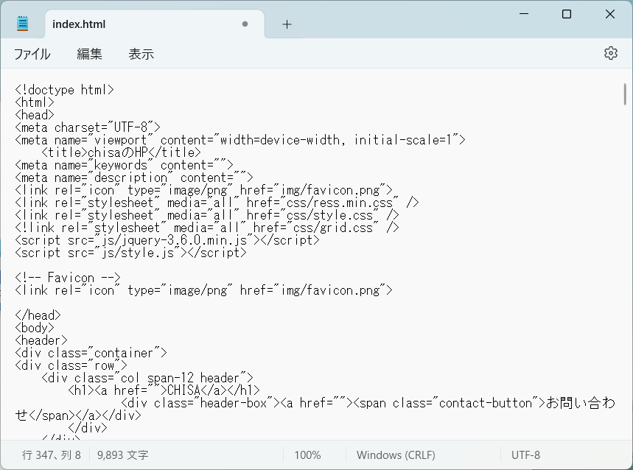The width and height of the screenshot is (633, 470).
Task: Click the 100% zoom level in status bar
Action: tap(307, 455)
